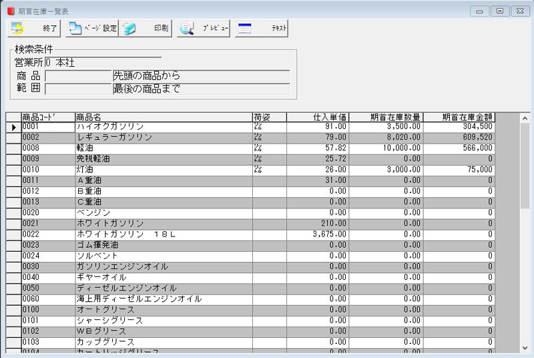Screen dimensions: 534x358
Task: Select the レギュラーガソリン row
Action: tap(163, 138)
